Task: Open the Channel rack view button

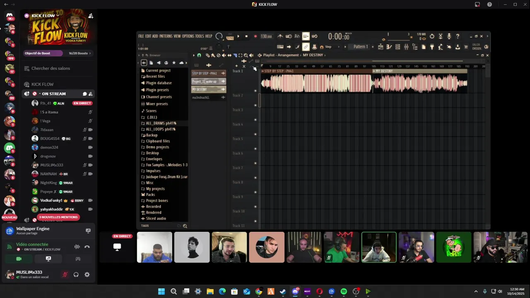Action: [x=397, y=47]
